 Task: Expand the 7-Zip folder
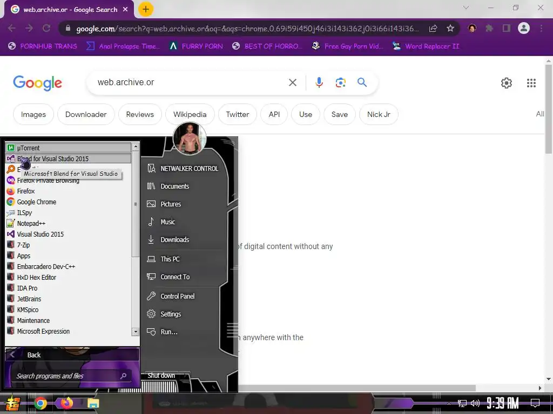click(x=69, y=245)
